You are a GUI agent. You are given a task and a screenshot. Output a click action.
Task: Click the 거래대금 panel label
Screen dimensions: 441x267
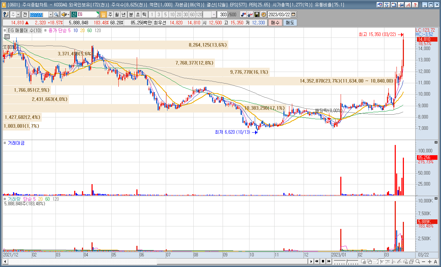[16, 143]
